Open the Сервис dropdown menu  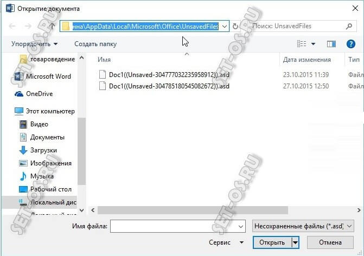click(226, 242)
